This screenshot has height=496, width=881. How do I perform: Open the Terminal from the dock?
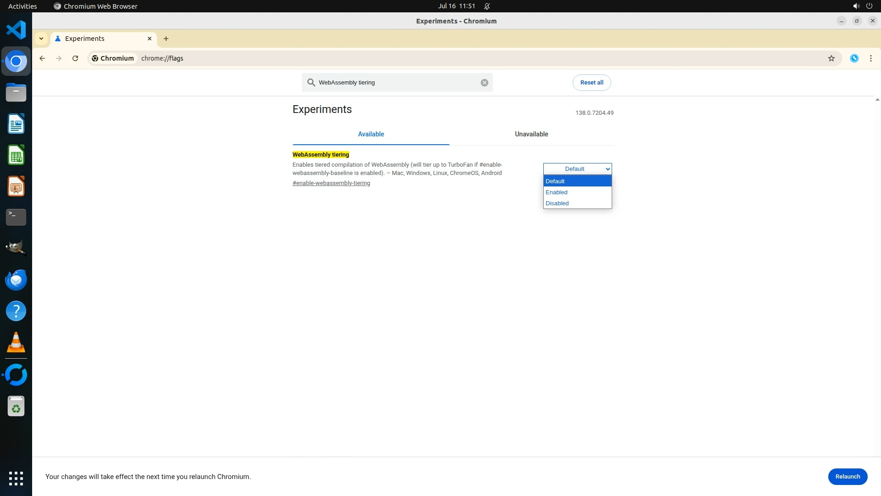pos(16,217)
